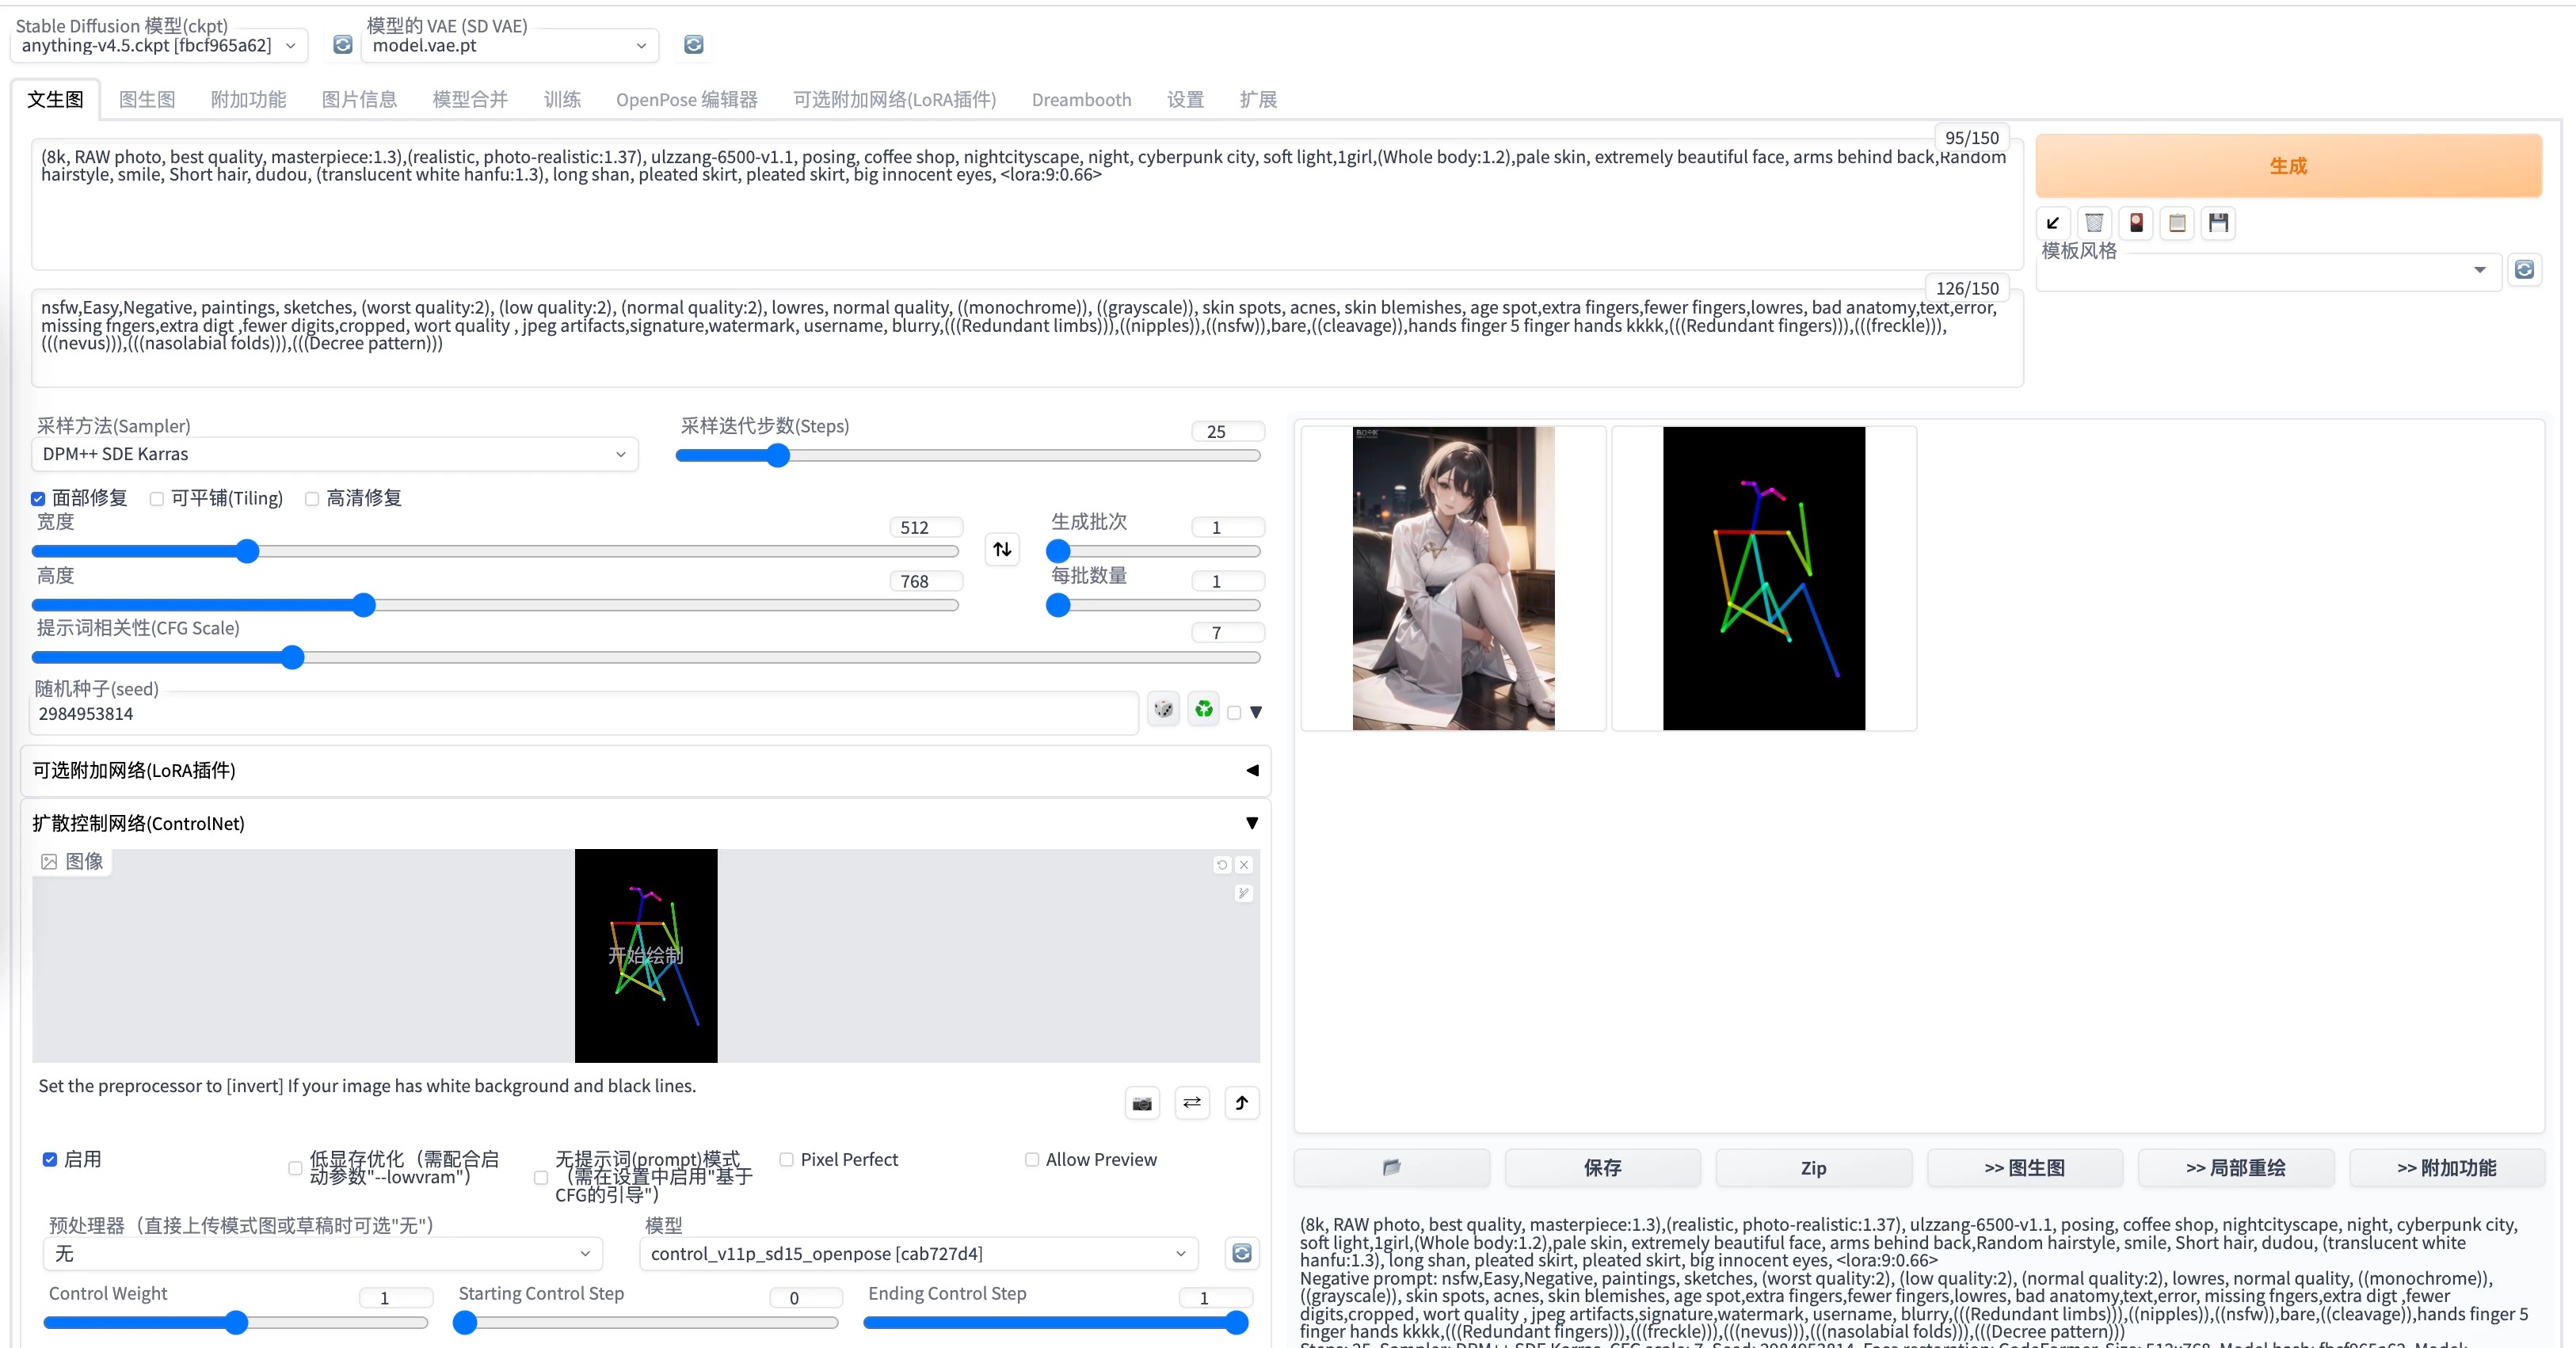Click the save floppy icon above 模板风格
The image size is (2576, 1348).
[2218, 222]
